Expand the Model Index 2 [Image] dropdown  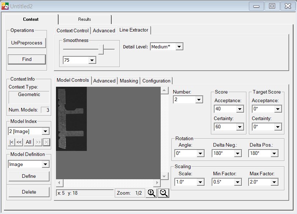pos(46,131)
